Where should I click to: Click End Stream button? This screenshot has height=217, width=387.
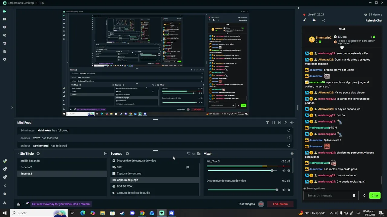[x=280, y=204]
